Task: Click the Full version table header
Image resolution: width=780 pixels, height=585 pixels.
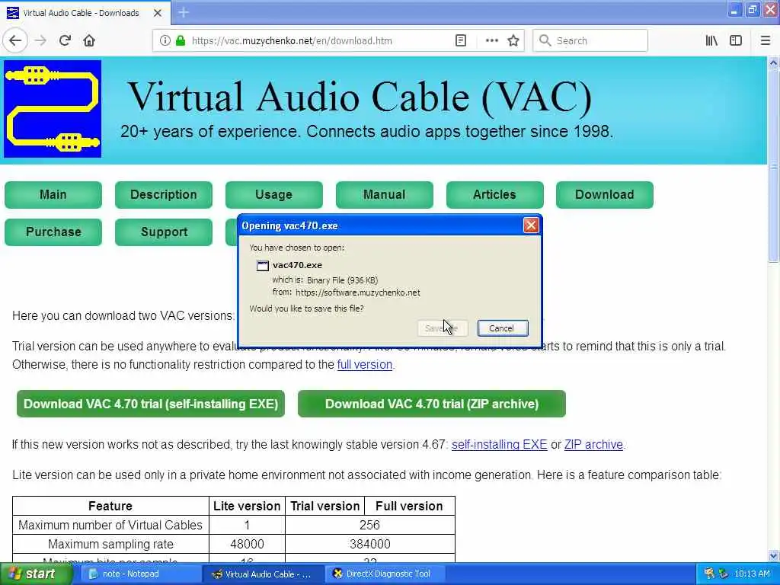Action: (x=409, y=506)
